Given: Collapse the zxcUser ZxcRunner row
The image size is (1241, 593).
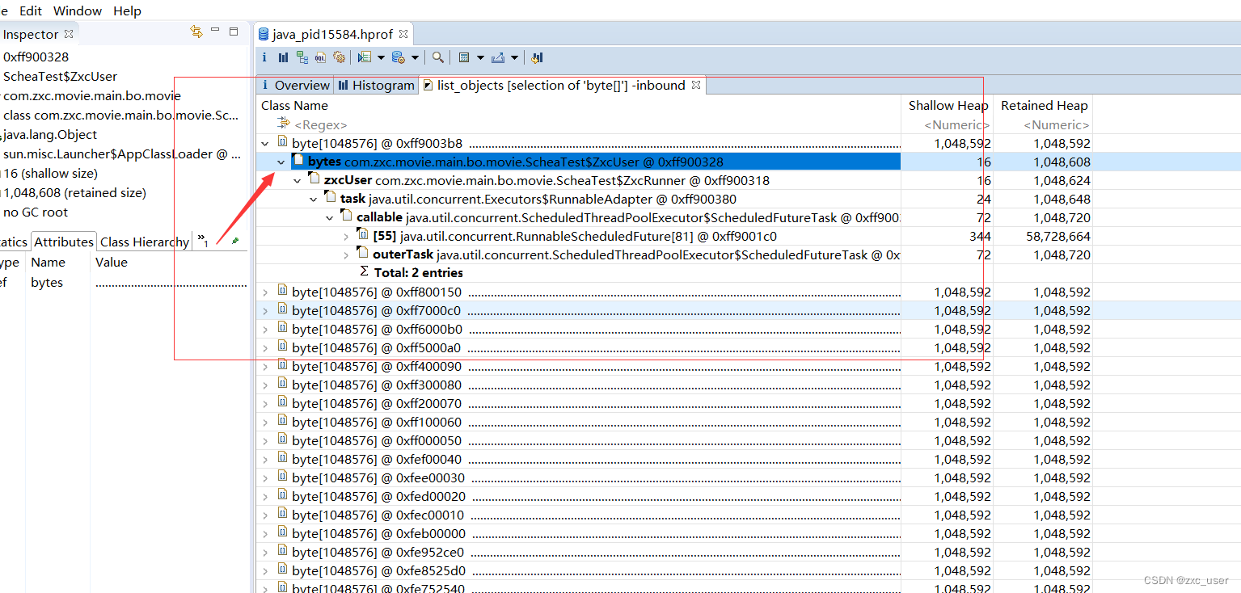Looking at the screenshot, I should [298, 181].
